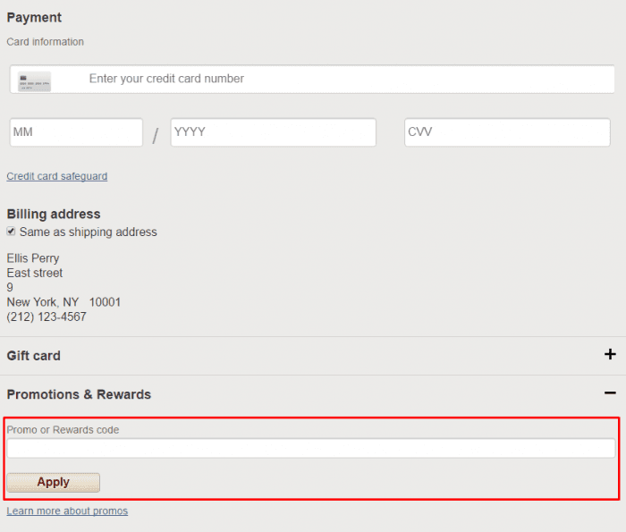
Task: Click the Promo or Rewards code label
Action: click(x=63, y=430)
